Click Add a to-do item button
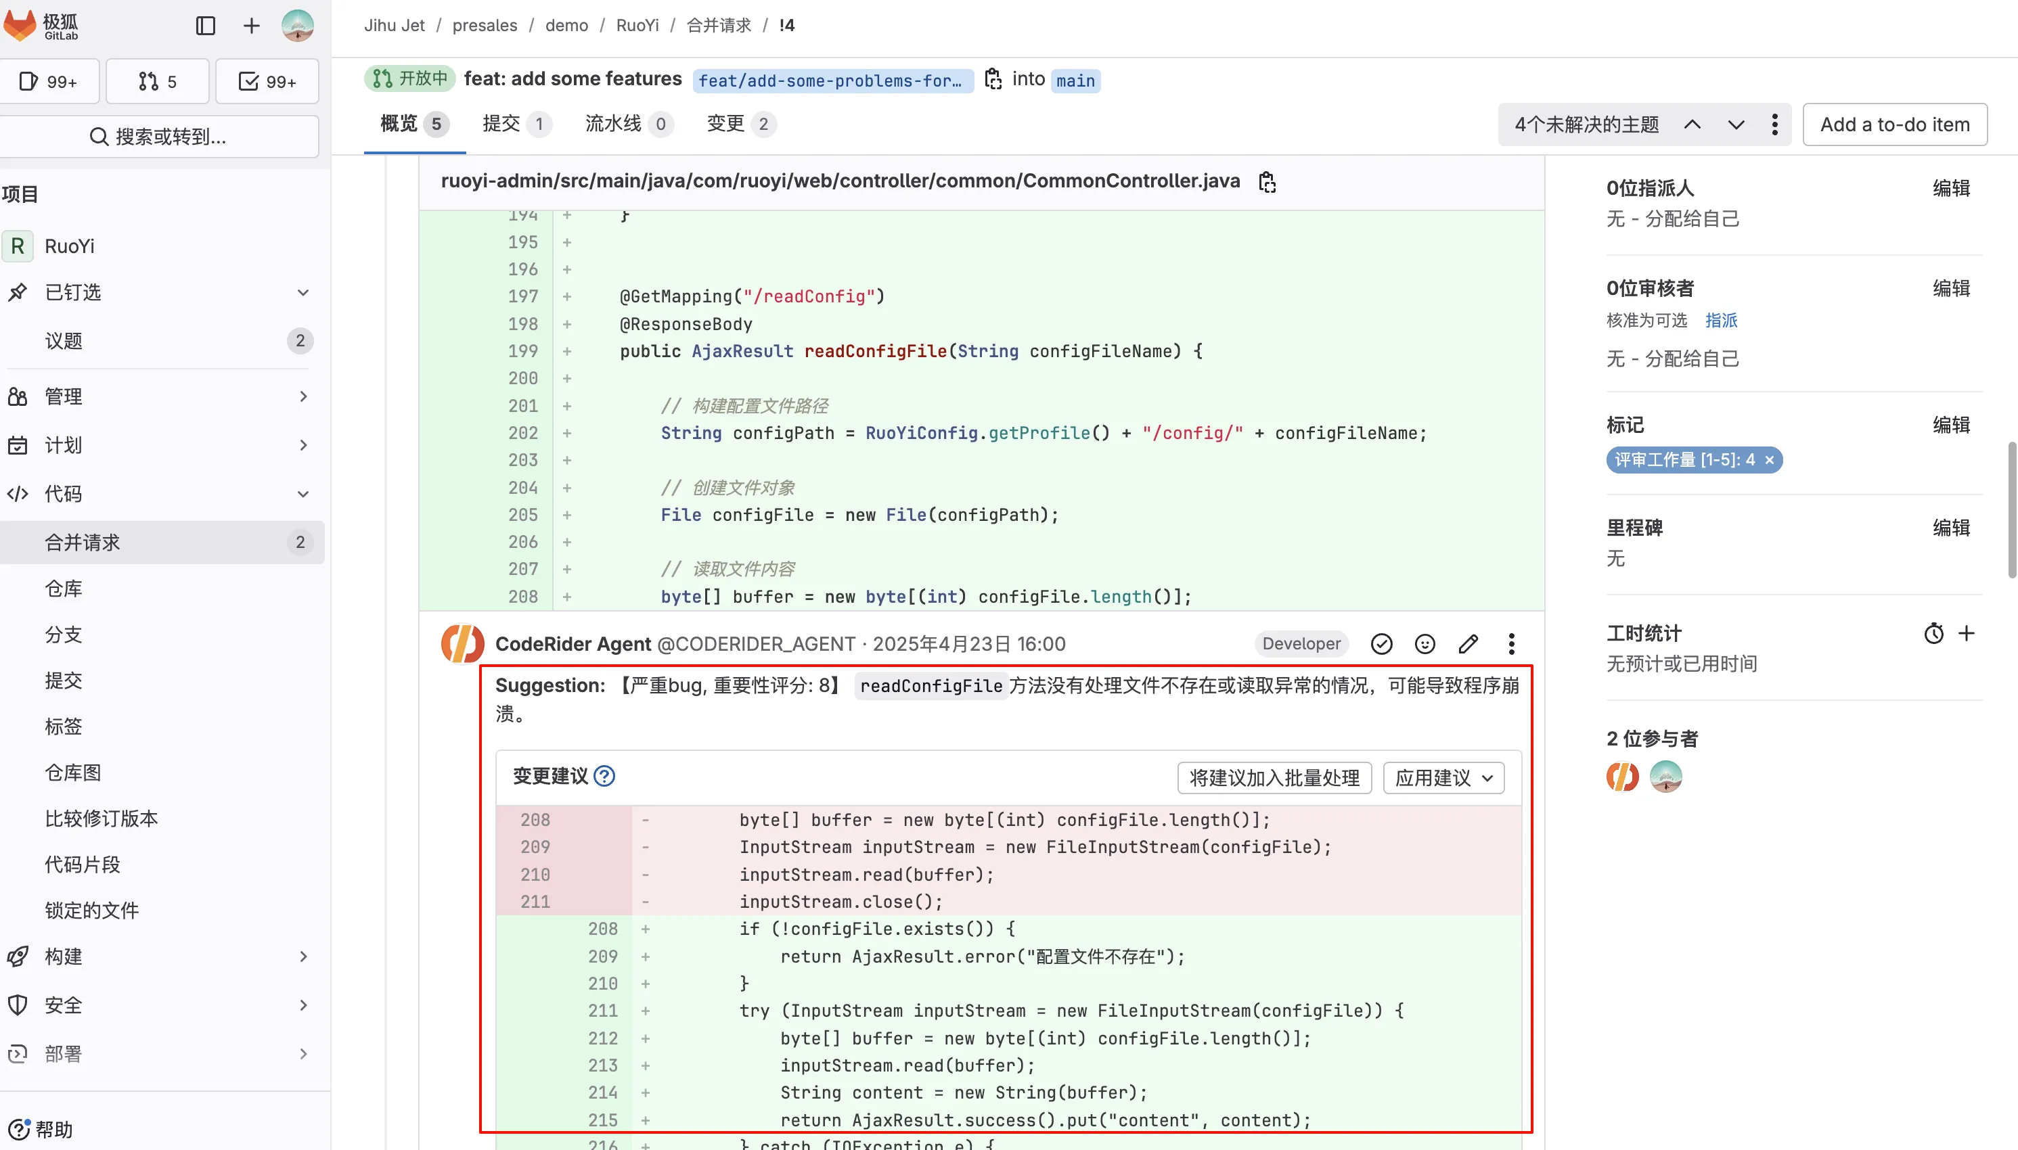Image resolution: width=2018 pixels, height=1150 pixels. tap(1895, 124)
